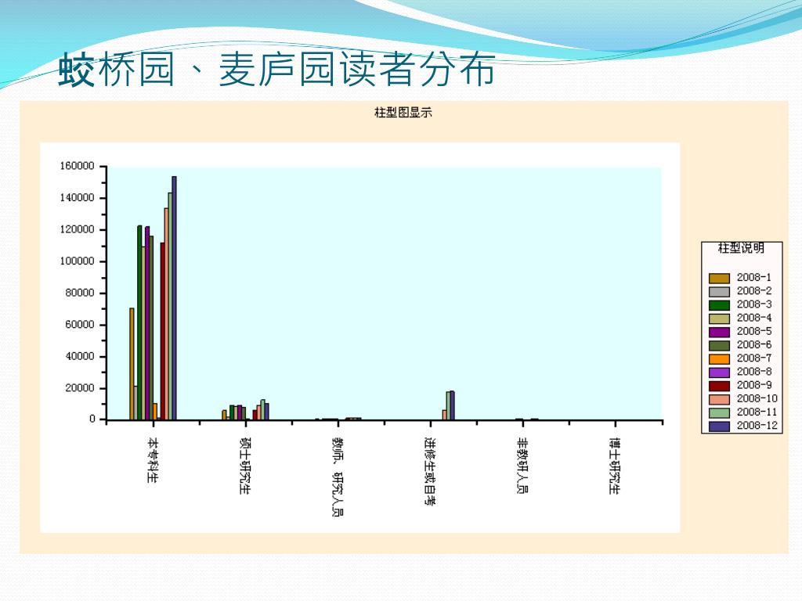802x601 pixels.
Task: Select legend label 2008-1
Action: tap(754, 278)
